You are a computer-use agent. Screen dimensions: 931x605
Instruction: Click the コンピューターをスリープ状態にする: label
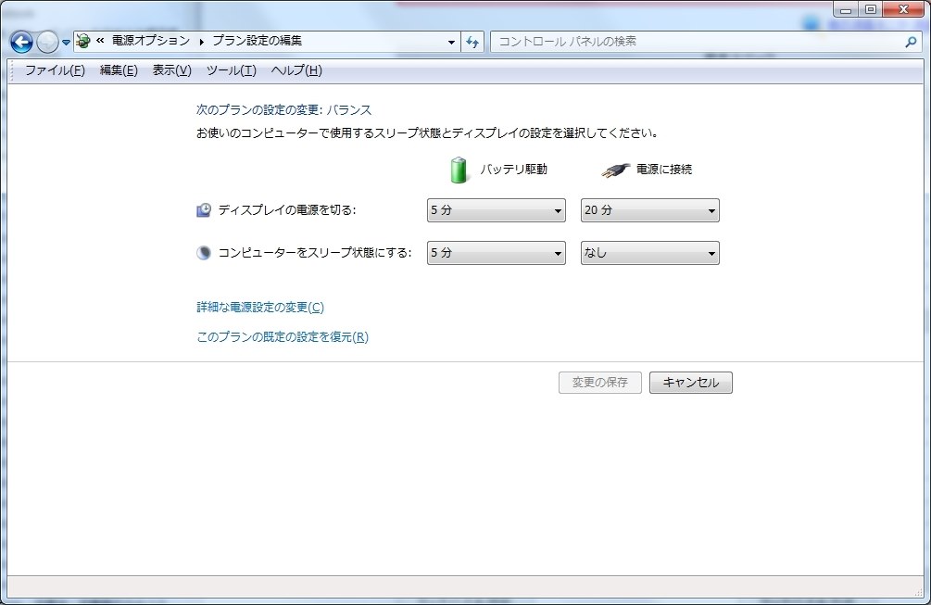315,253
